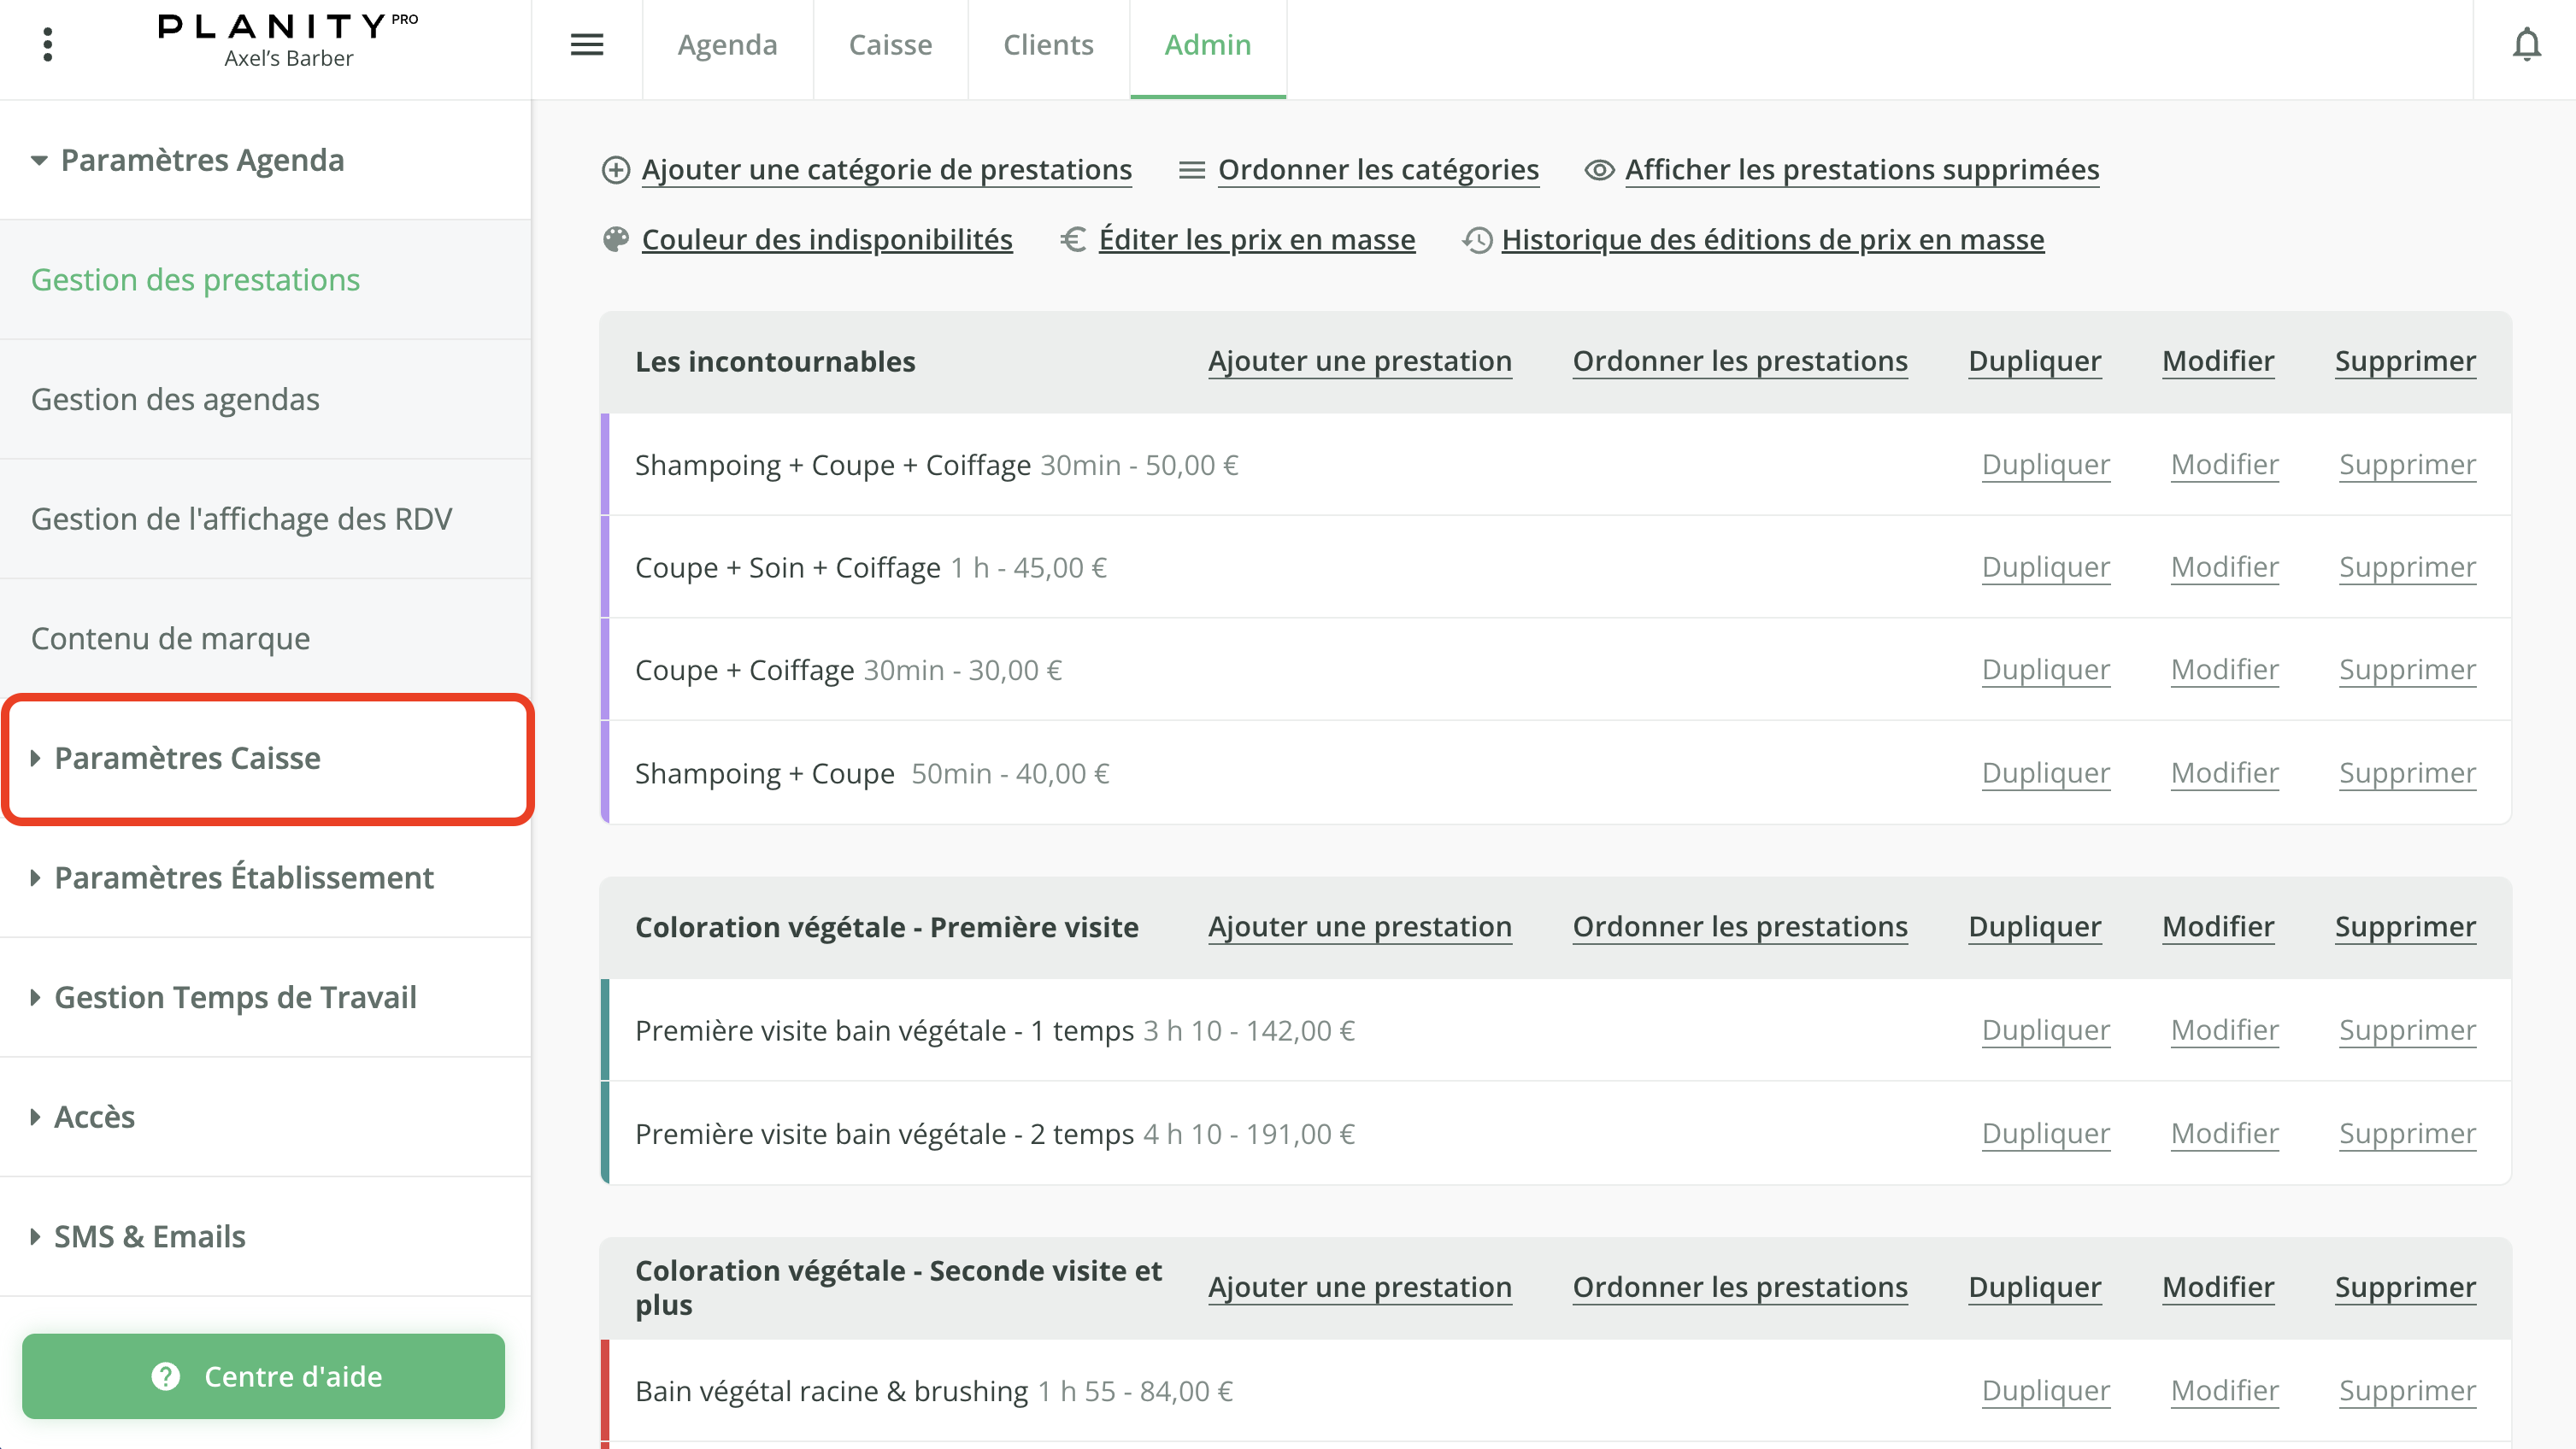Open the Clients tab

[1047, 45]
